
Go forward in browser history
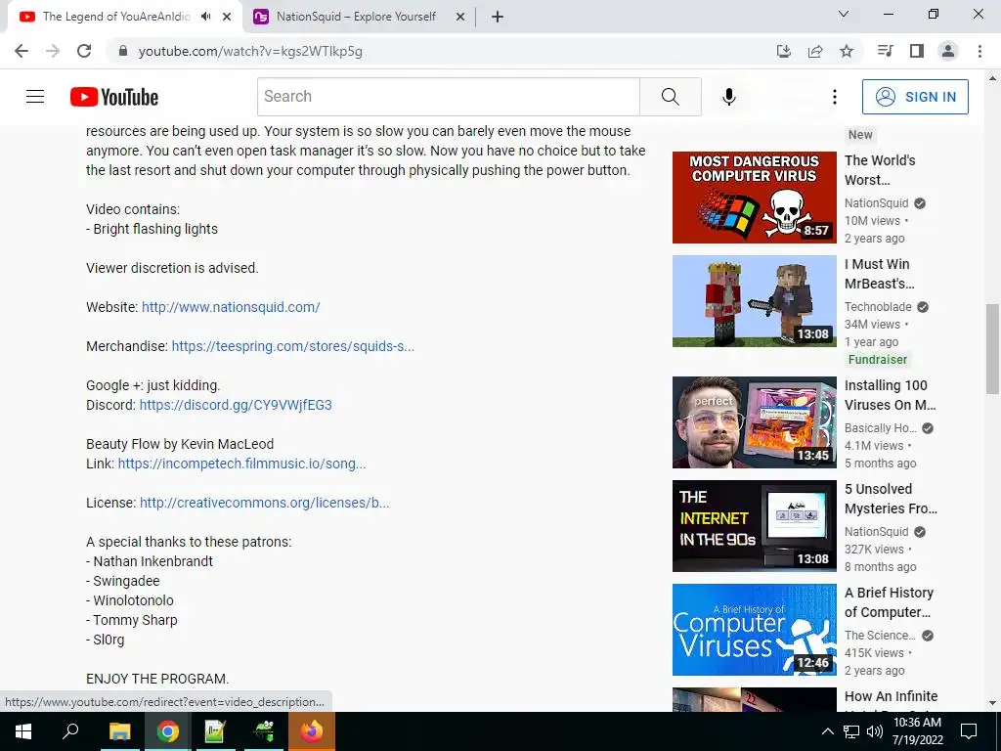point(53,51)
